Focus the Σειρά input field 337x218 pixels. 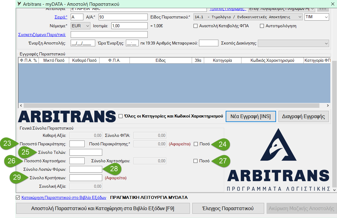tap(77, 17)
